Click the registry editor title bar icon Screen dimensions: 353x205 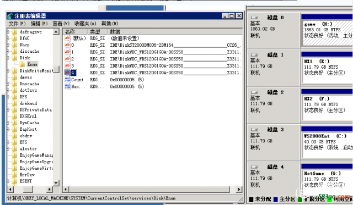pyautogui.click(x=10, y=16)
